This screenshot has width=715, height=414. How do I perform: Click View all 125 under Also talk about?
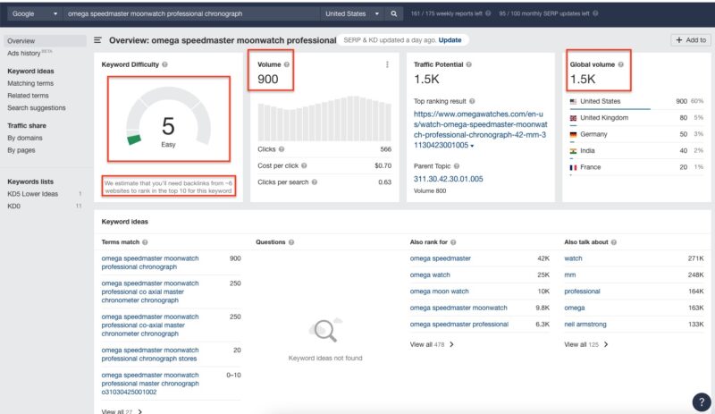(586, 344)
